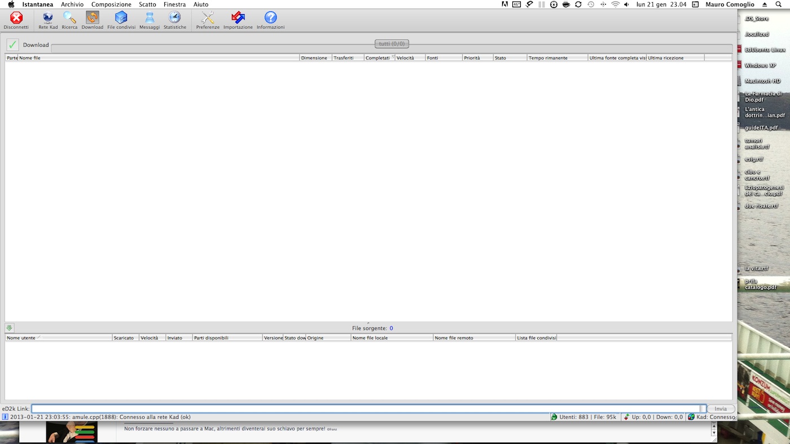Sort sources by Nome file remoto column
Screen dimensions: 790x444
(x=474, y=338)
